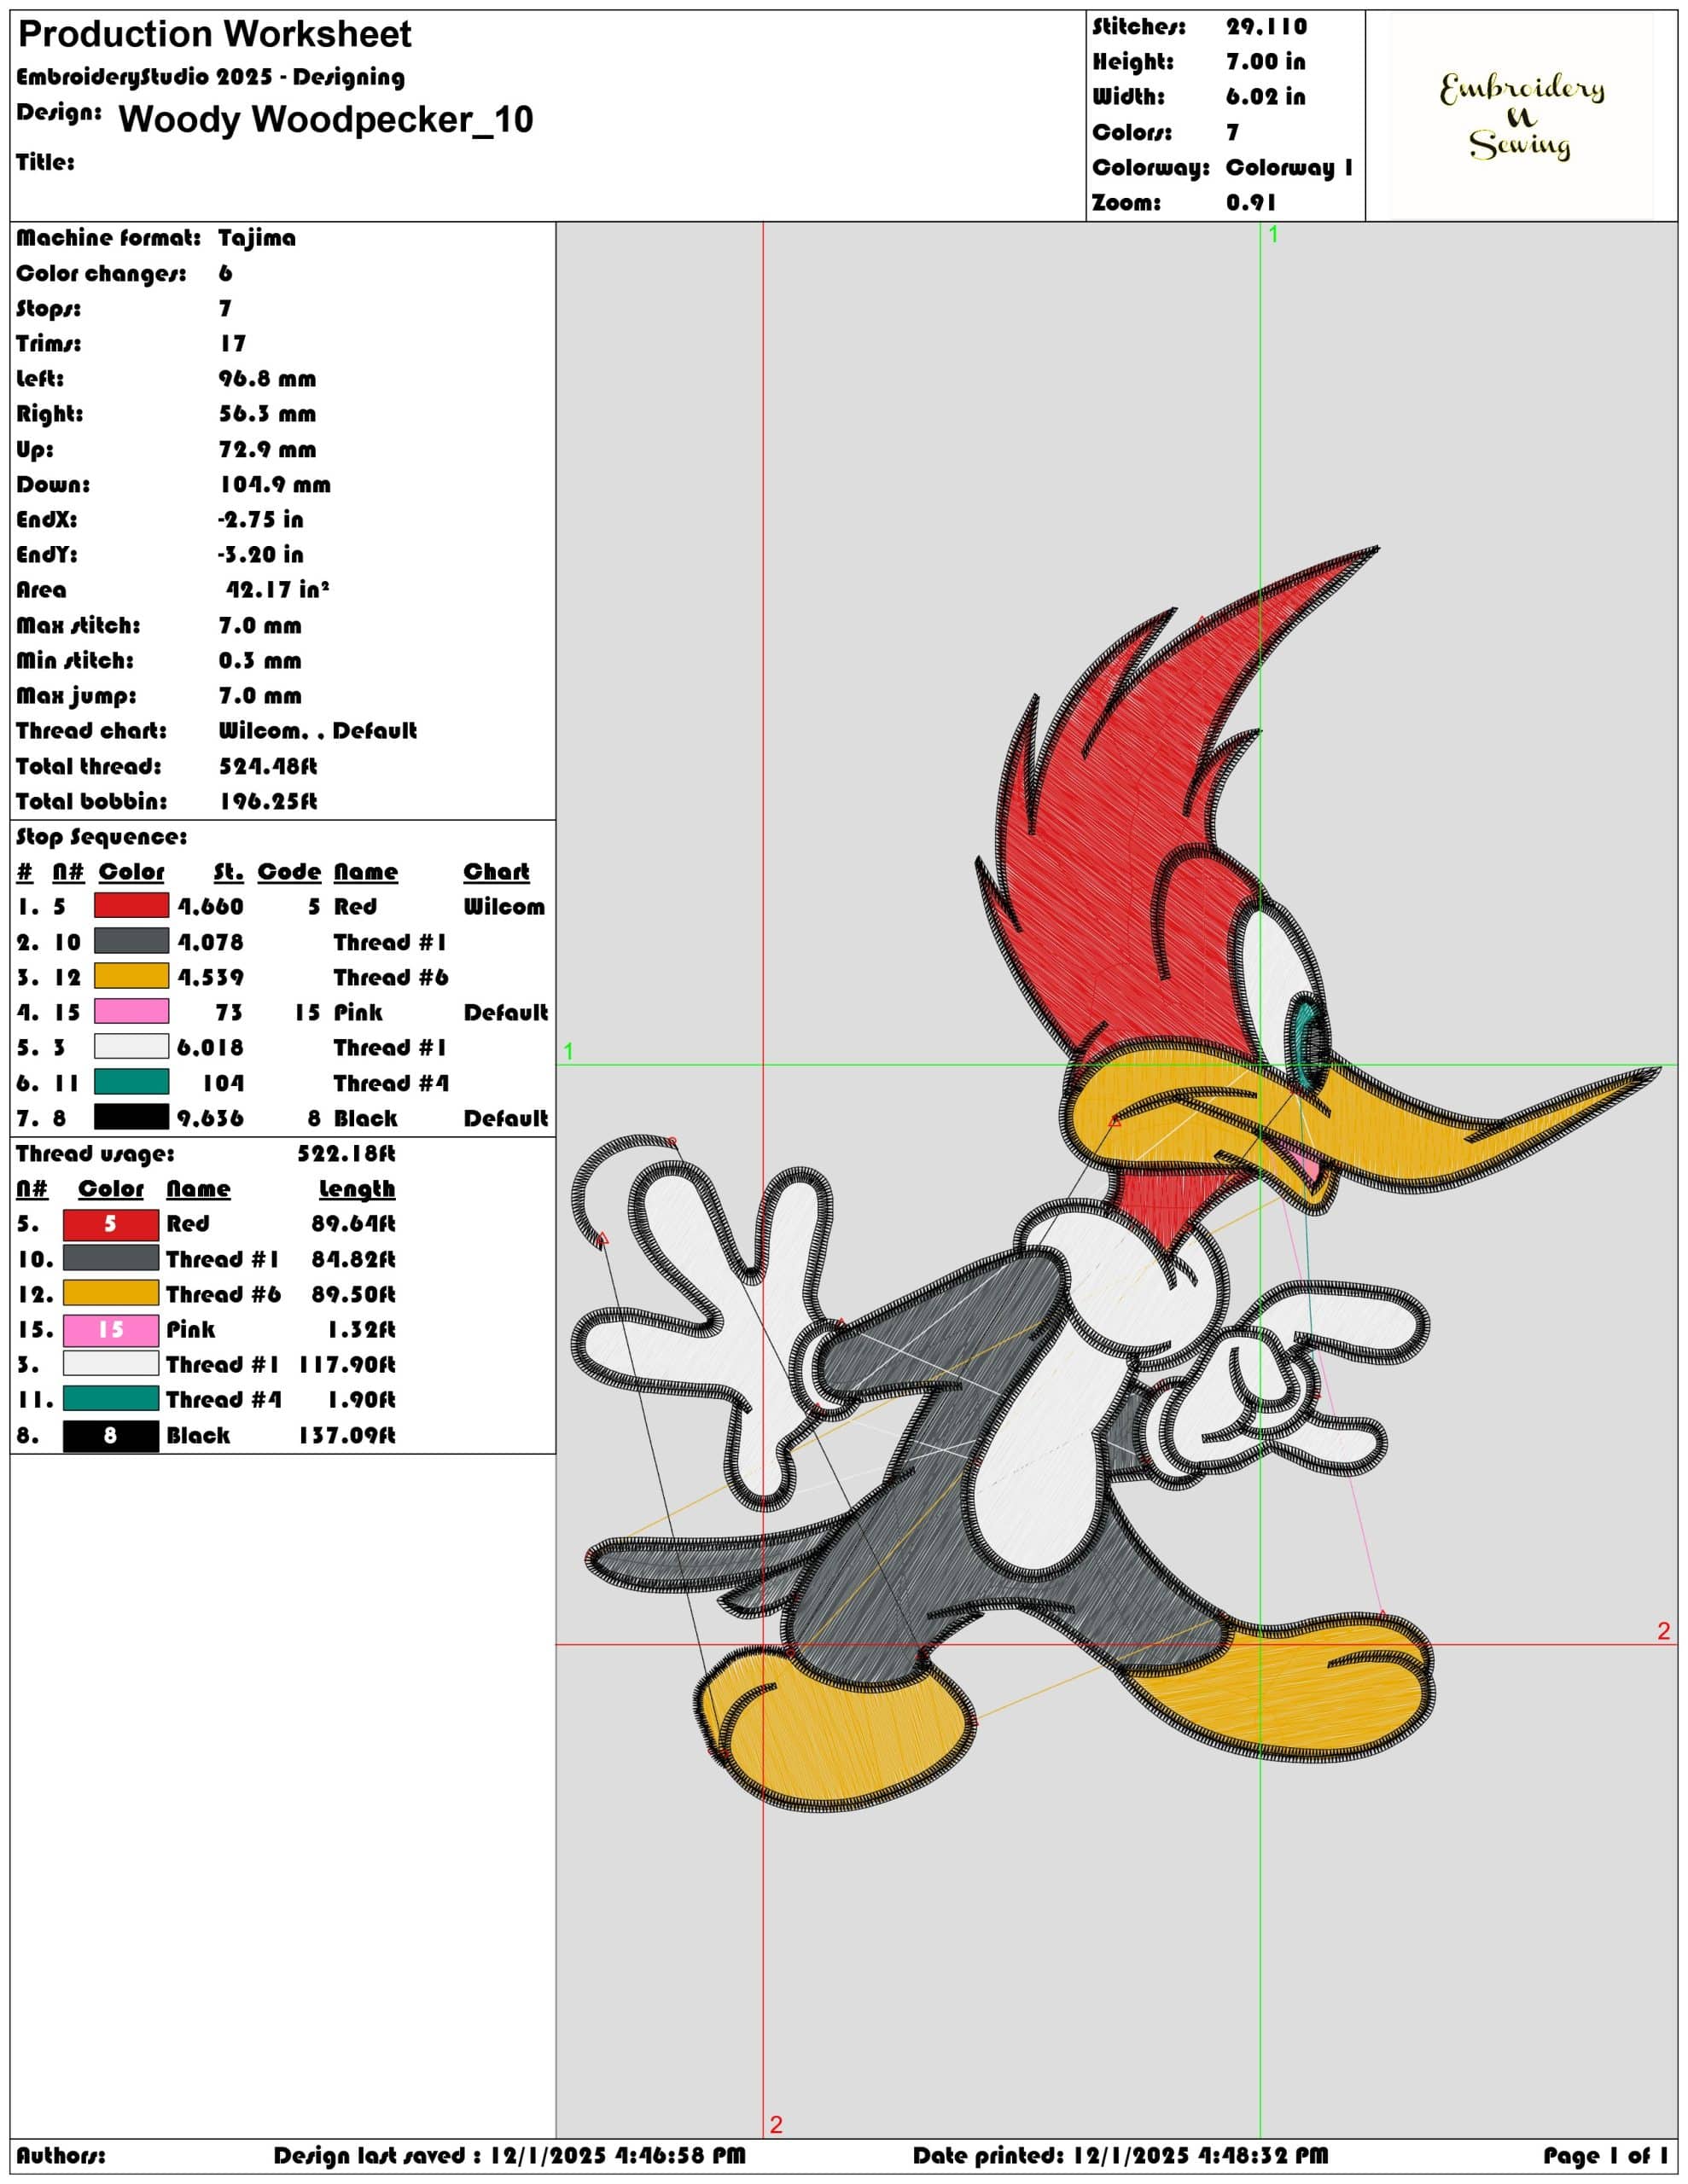Click the red swatch labeled 5 in Thread usage
This screenshot has width=1688, height=2184.
tap(111, 1224)
